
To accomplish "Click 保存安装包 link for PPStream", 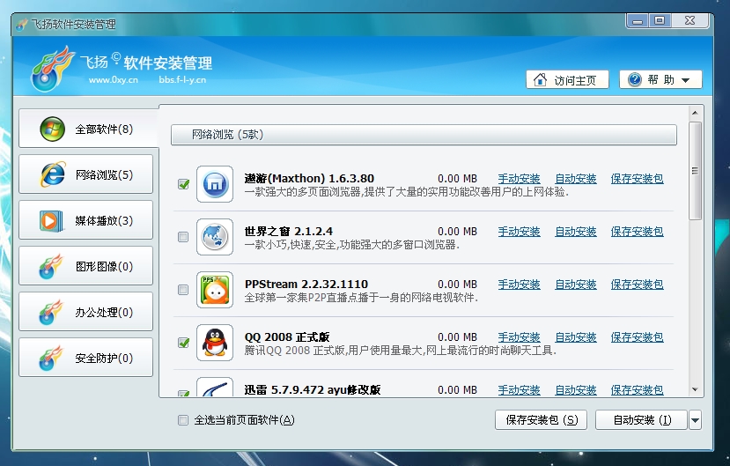I will coord(638,285).
